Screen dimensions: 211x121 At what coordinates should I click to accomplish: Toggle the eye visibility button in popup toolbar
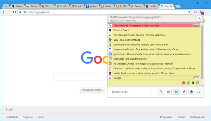pos(176,92)
